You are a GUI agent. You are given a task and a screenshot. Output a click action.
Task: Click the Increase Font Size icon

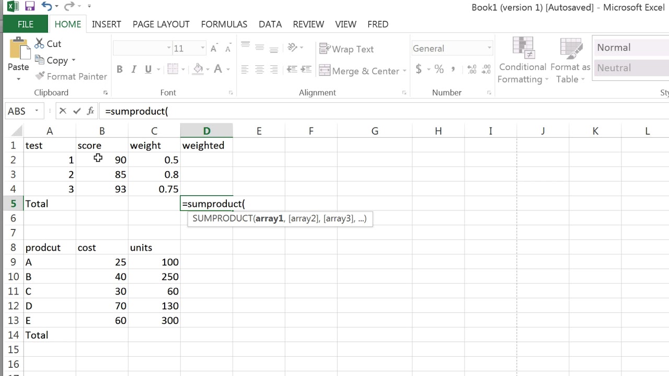[x=214, y=49]
